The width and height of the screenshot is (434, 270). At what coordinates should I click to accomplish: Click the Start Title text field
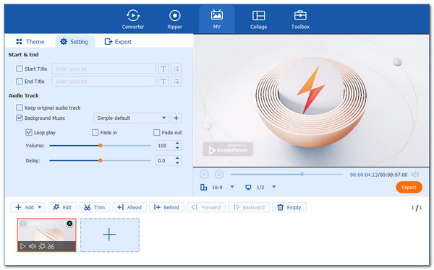coord(103,69)
